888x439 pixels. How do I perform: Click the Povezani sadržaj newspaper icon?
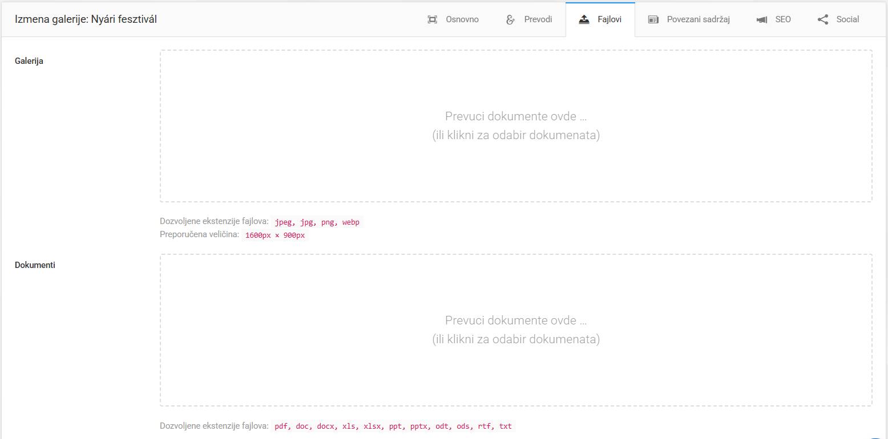coord(653,19)
